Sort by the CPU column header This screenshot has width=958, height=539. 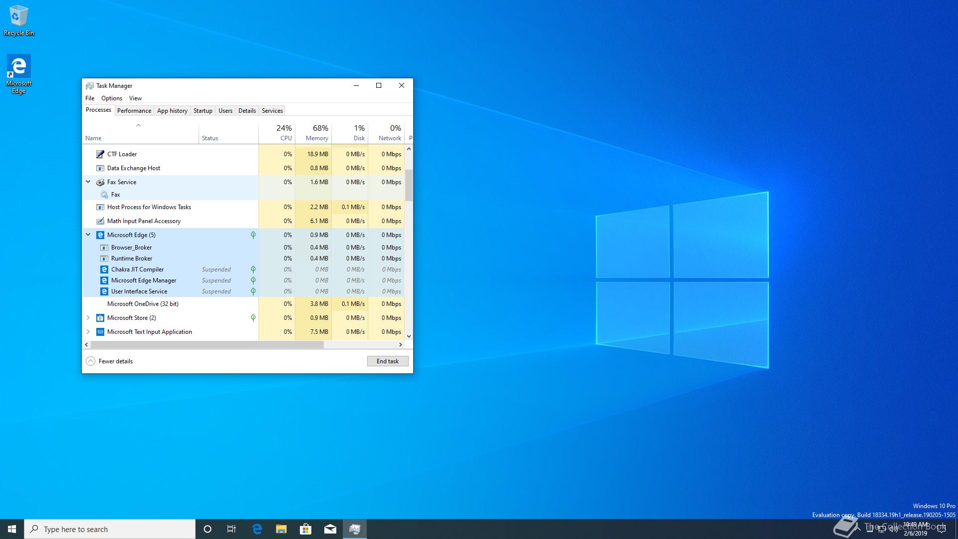click(x=277, y=133)
